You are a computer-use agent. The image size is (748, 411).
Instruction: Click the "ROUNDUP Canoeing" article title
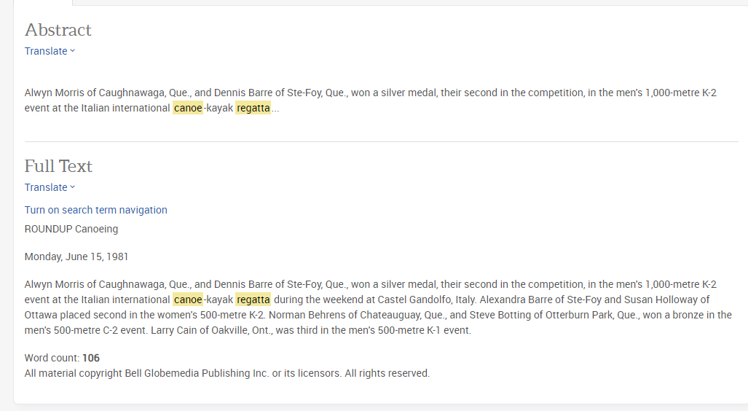click(x=71, y=229)
